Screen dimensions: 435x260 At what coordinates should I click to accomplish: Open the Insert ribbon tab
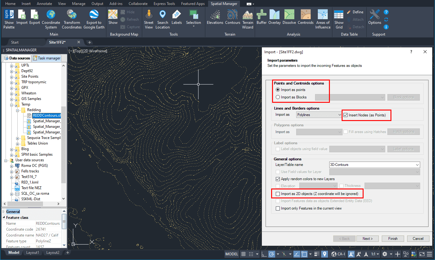(26, 4)
